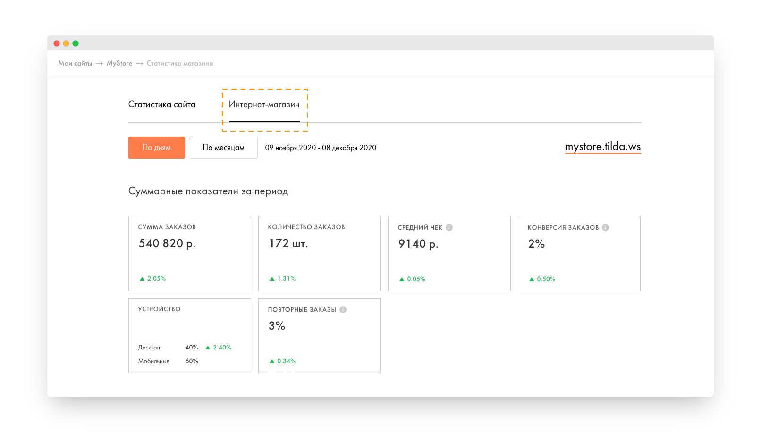
Task: Click the Мобильные device row label
Action: tap(154, 361)
